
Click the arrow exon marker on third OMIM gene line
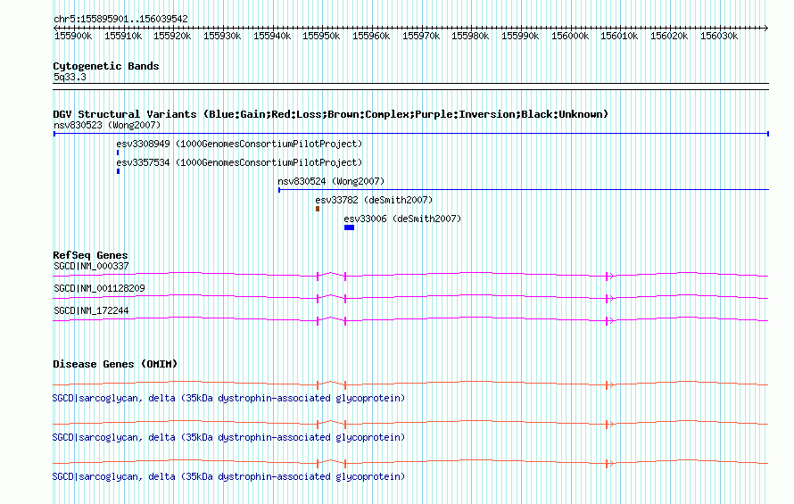coord(609,464)
